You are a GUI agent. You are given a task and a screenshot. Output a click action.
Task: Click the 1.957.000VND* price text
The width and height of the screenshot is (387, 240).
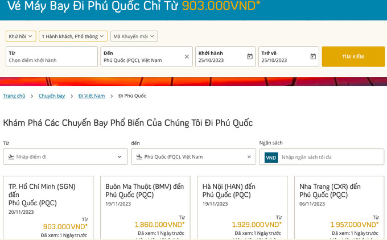tap(354, 225)
